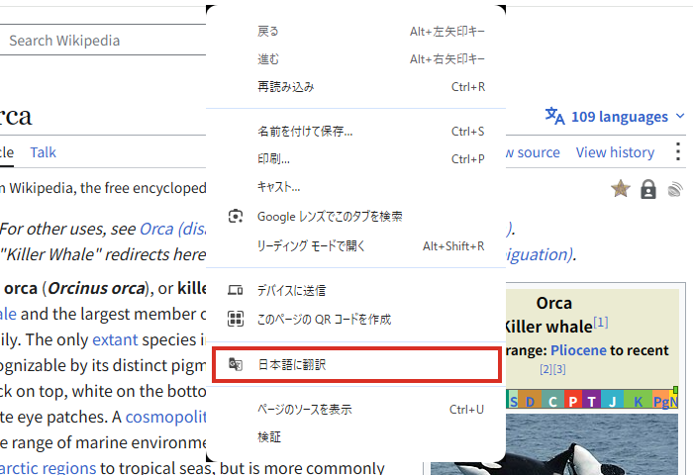Select 進む (Forward) in context menu

click(355, 59)
